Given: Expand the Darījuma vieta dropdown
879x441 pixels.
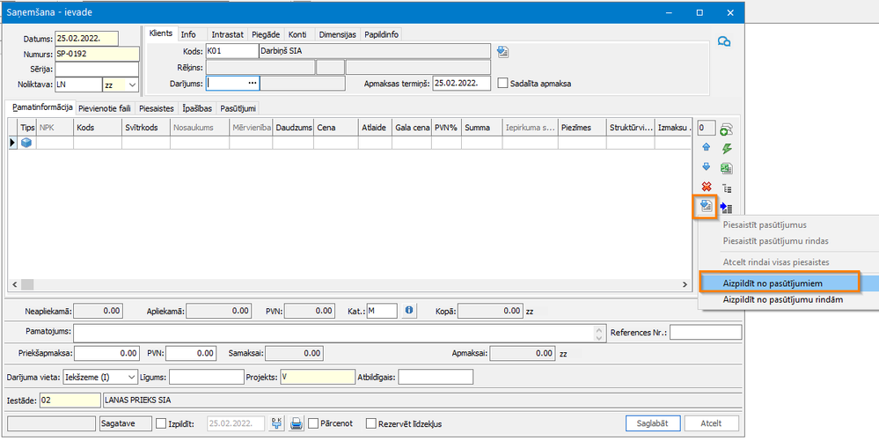Looking at the screenshot, I should (132, 377).
